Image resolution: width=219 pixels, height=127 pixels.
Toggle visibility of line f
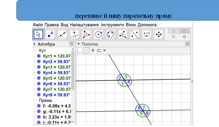click(39, 106)
